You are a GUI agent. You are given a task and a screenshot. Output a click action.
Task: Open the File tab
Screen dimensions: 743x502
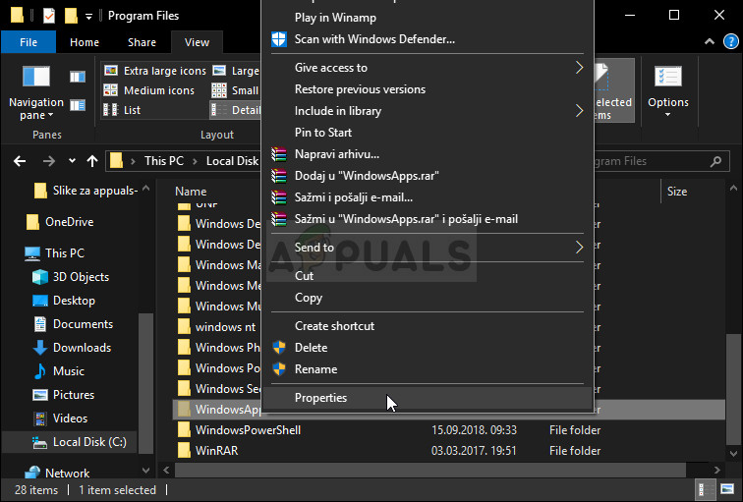[x=29, y=42]
